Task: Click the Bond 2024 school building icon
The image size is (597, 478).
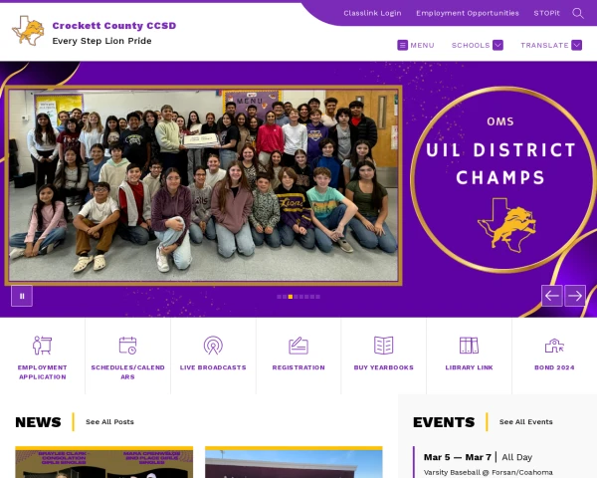Action: click(554, 346)
